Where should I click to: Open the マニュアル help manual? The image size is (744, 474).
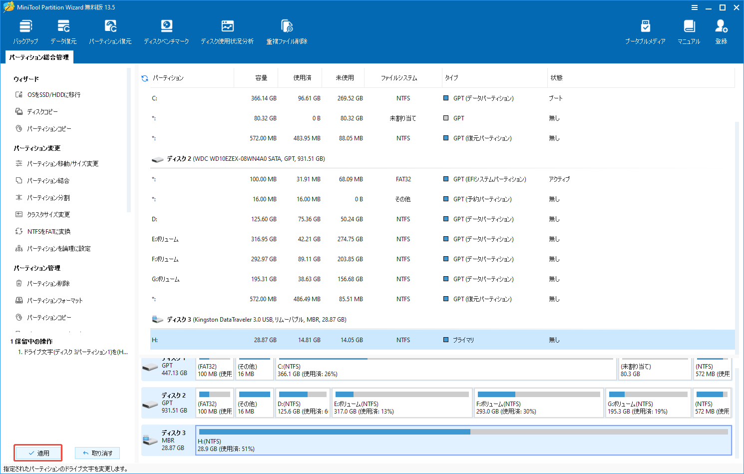point(689,31)
